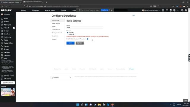Open Premium in the sidebar
Viewport: 190px width, 107px height.
pos(6,55)
